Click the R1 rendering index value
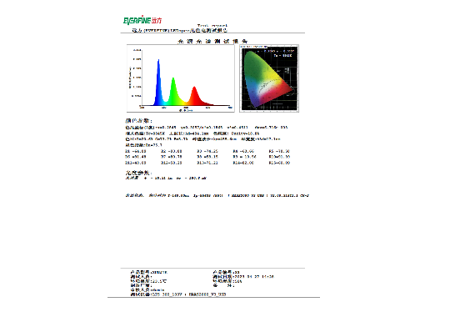The width and height of the screenshot is (450, 317). [136, 151]
